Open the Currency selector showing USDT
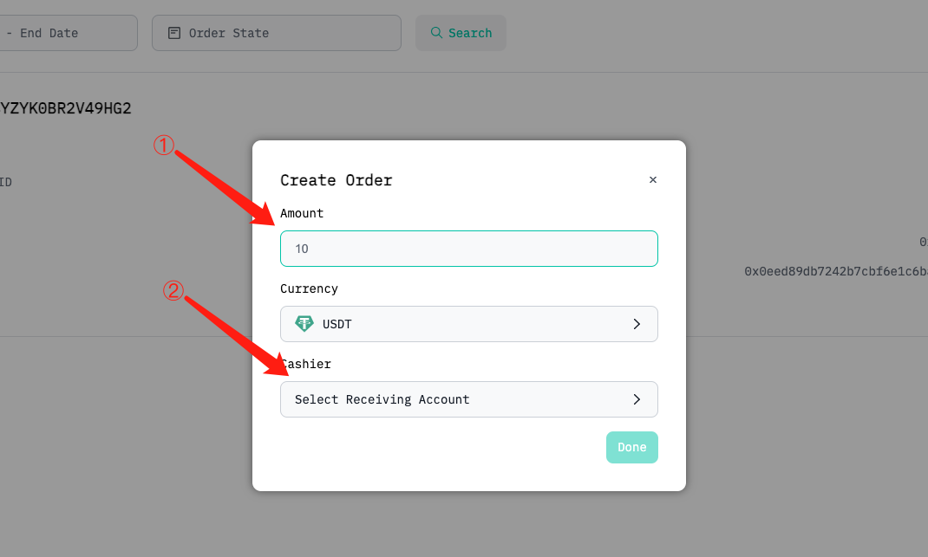The width and height of the screenshot is (928, 557). tap(468, 323)
